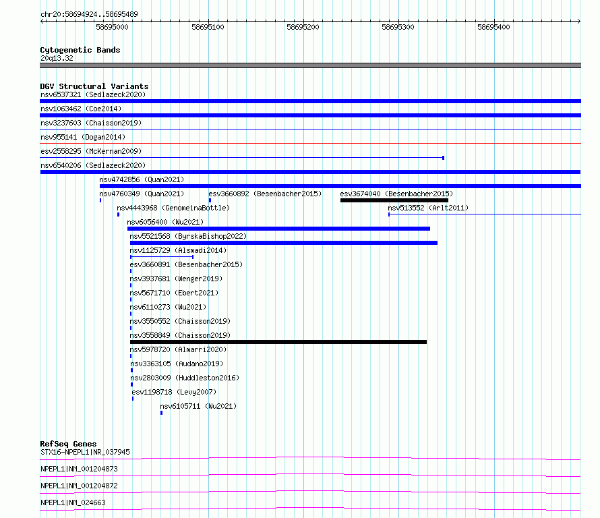Click the esv3660892 small variant marker
The height and width of the screenshot is (518, 600).
210,200
